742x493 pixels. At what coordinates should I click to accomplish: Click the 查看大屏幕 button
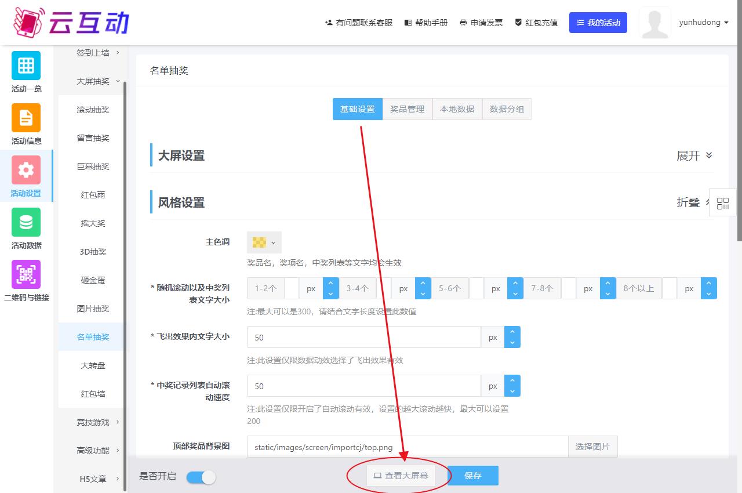[x=401, y=476]
